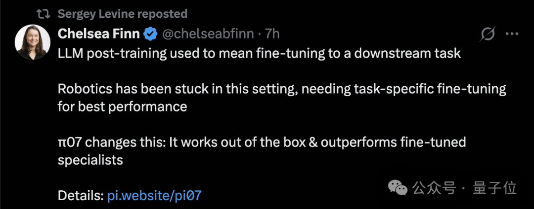Click the word 'reposted' in header

tap(161, 14)
